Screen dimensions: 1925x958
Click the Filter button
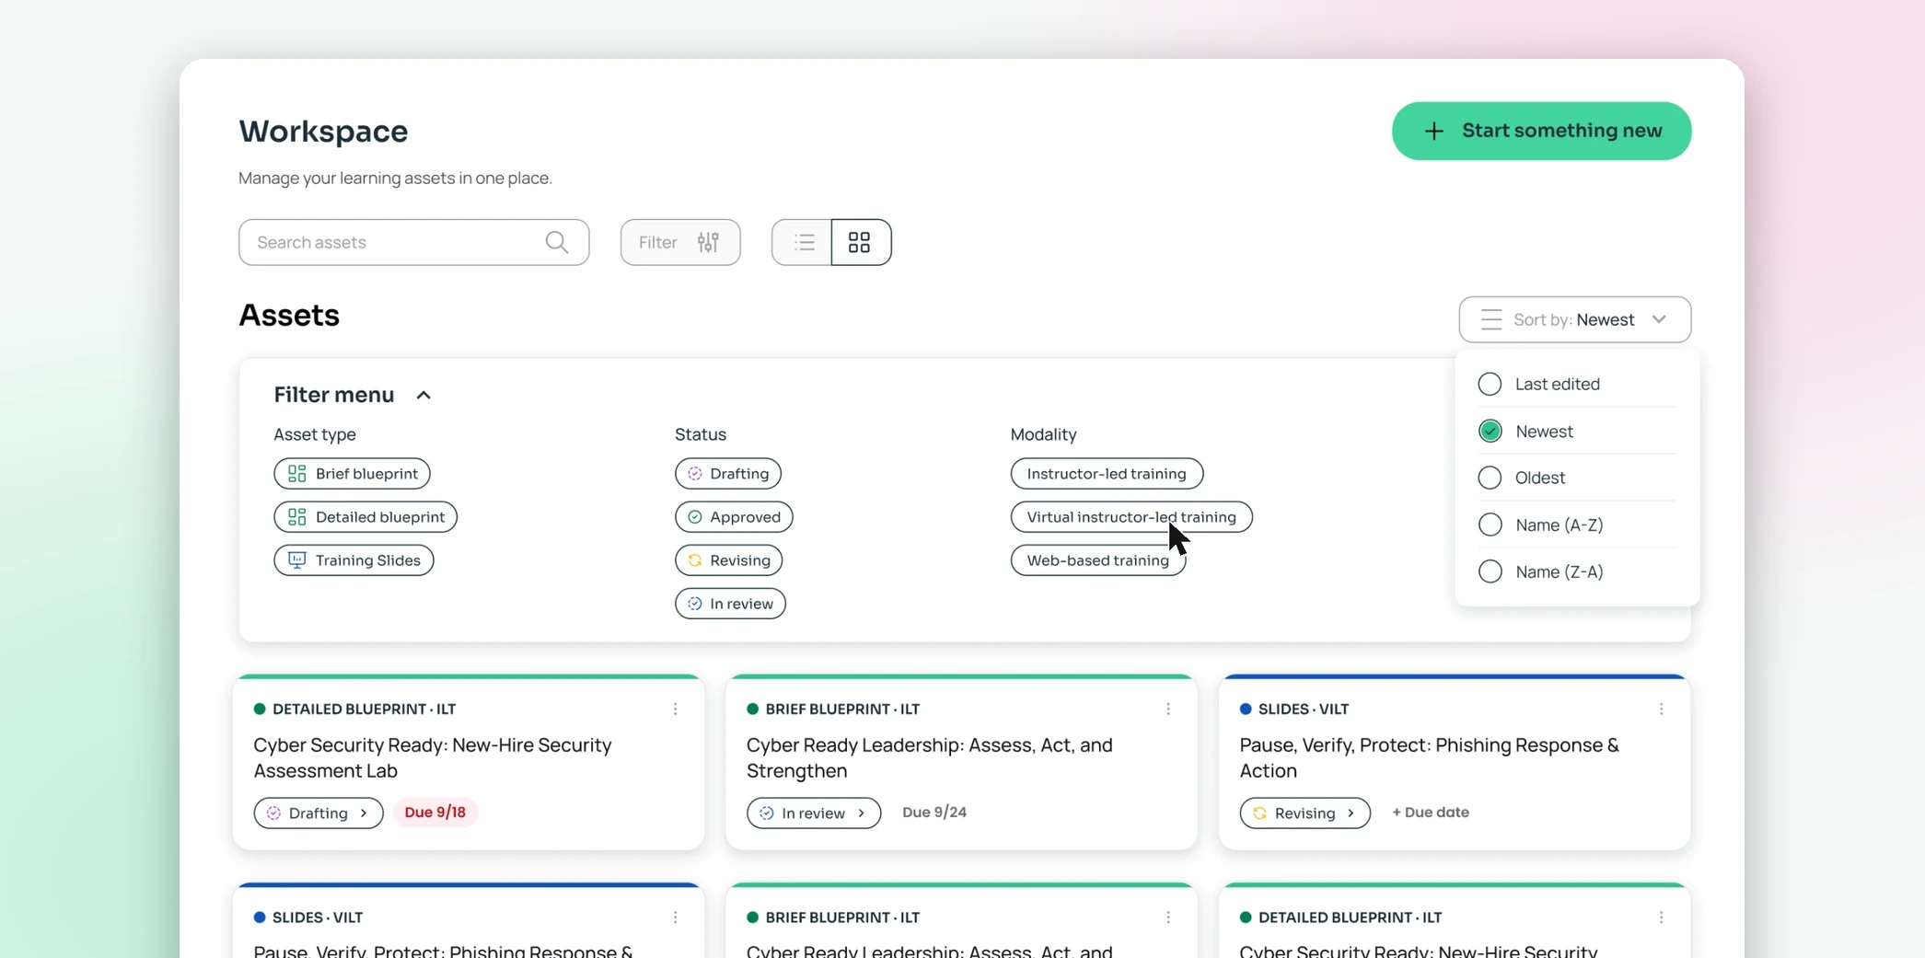680,242
